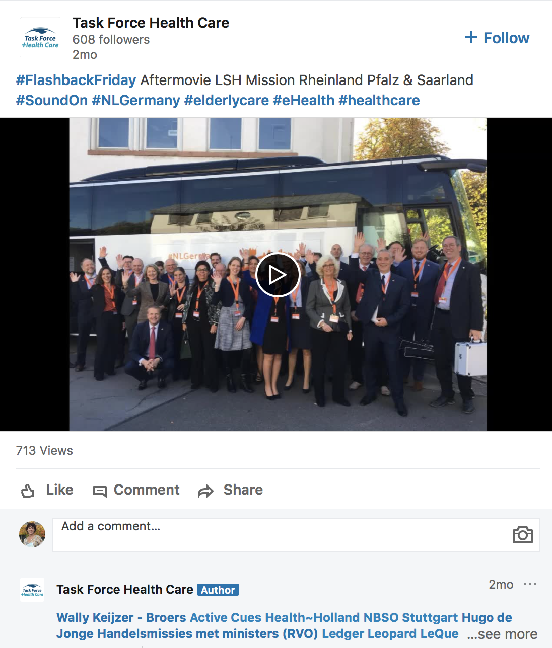The height and width of the screenshot is (648, 552).
Task: Open the #elderlycare hashtag link
Action: 227,100
